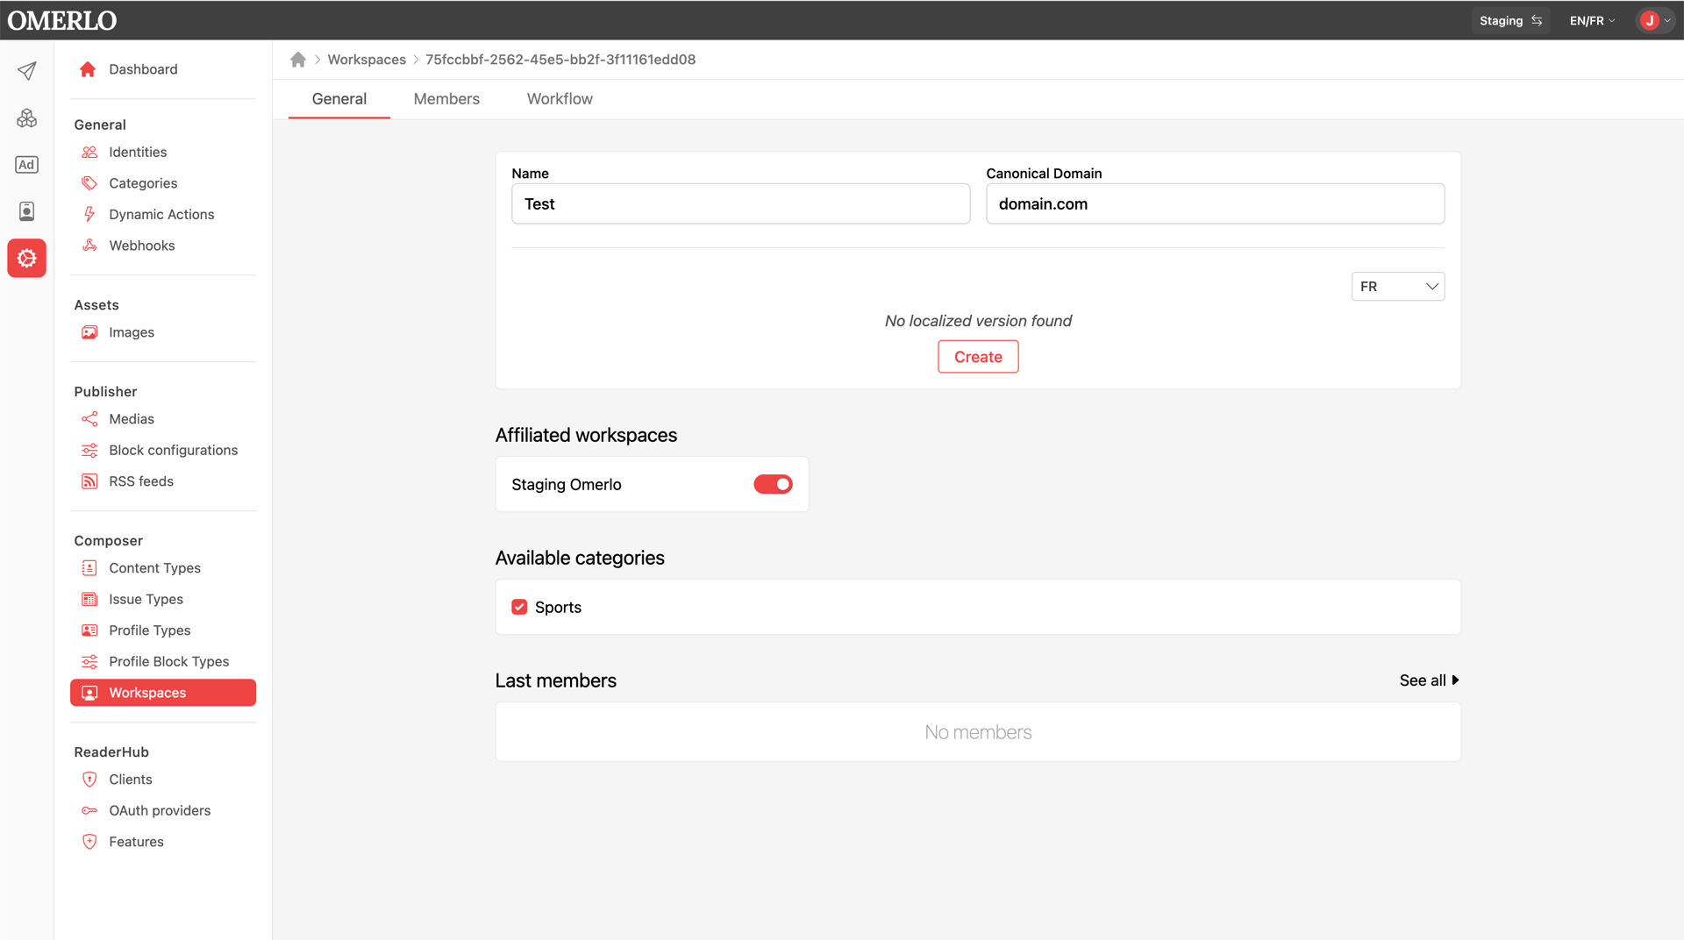1684x940 pixels.
Task: Open Identities in the sidebar
Action: tap(163, 153)
